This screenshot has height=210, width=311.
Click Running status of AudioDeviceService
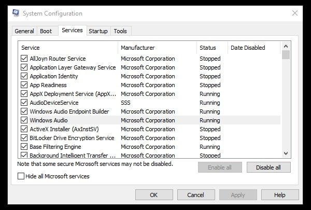click(x=209, y=103)
